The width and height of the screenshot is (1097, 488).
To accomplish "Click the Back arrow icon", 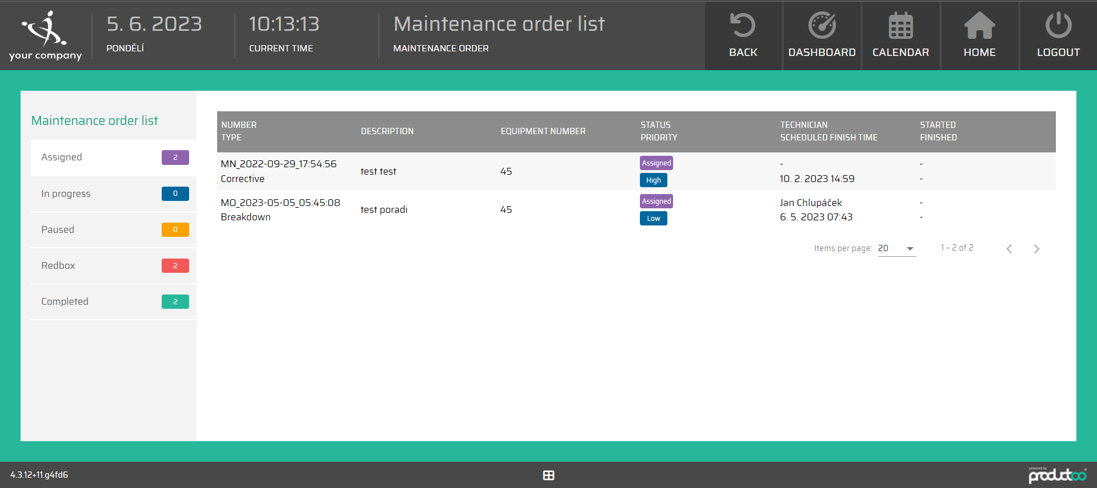I will coord(743,26).
